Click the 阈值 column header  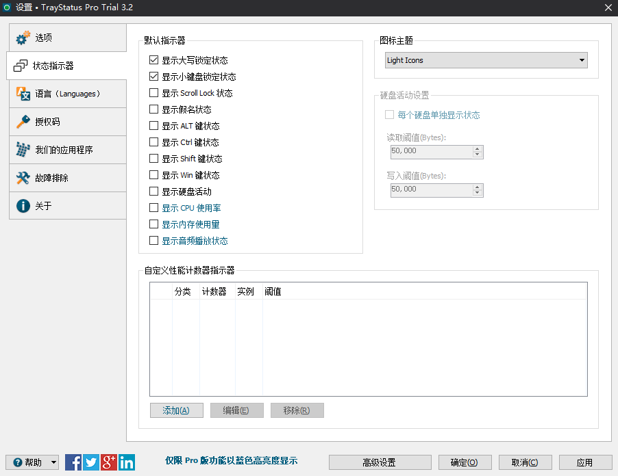tap(273, 291)
